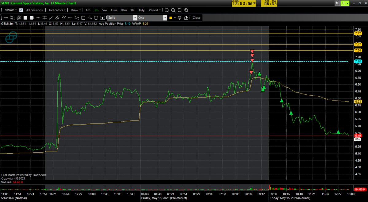Click the reset zoom magnifier icon

tap(186, 10)
